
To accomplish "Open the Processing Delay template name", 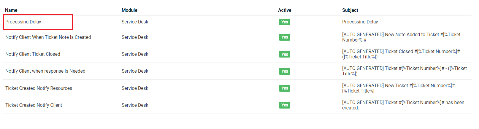I will click(x=23, y=22).
